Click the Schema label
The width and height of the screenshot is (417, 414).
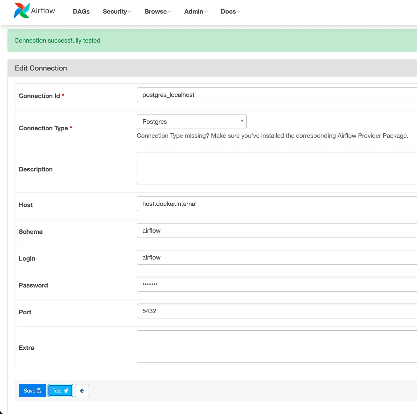coord(31,232)
